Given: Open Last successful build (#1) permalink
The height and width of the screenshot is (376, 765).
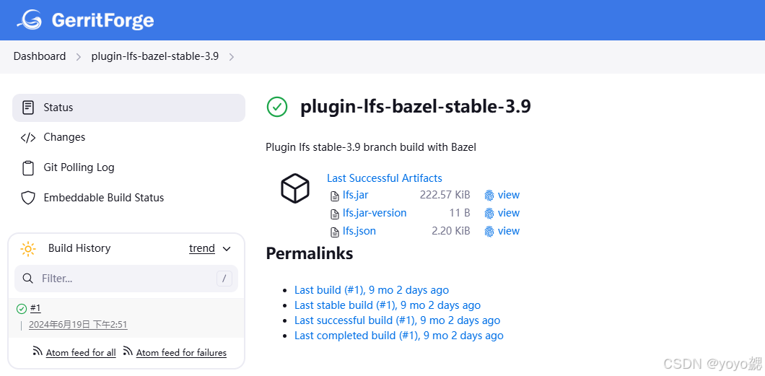Looking at the screenshot, I should [x=397, y=320].
